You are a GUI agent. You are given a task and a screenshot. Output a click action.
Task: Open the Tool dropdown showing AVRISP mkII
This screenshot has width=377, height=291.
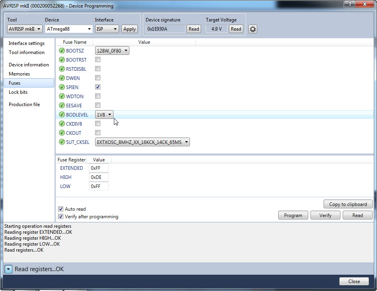tap(25, 29)
